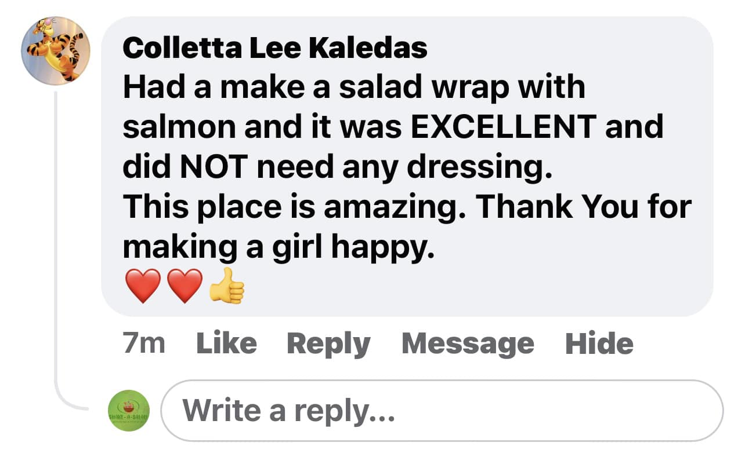
Task: Click the thumbs up emoji in comment
Action: pos(226,286)
